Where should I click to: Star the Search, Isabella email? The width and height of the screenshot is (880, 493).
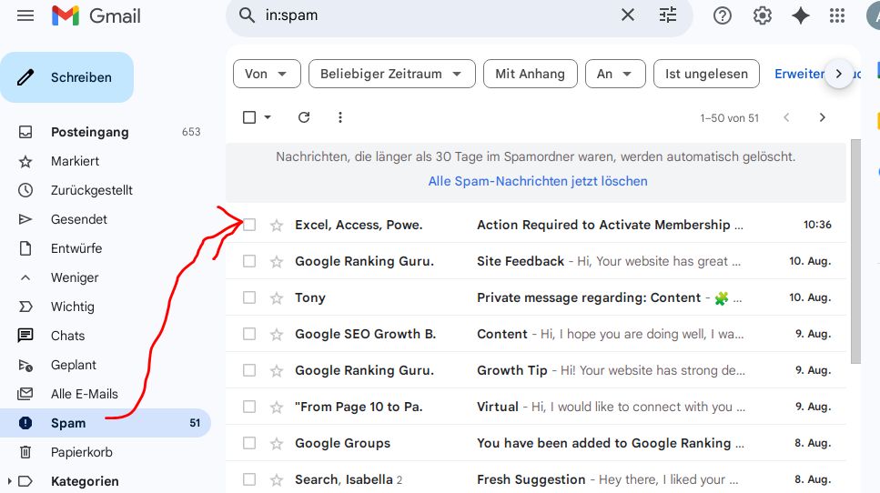pos(276,480)
